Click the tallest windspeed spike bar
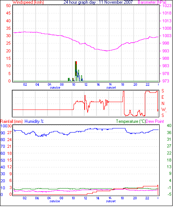Screen dimensions: 173x209 76,71
